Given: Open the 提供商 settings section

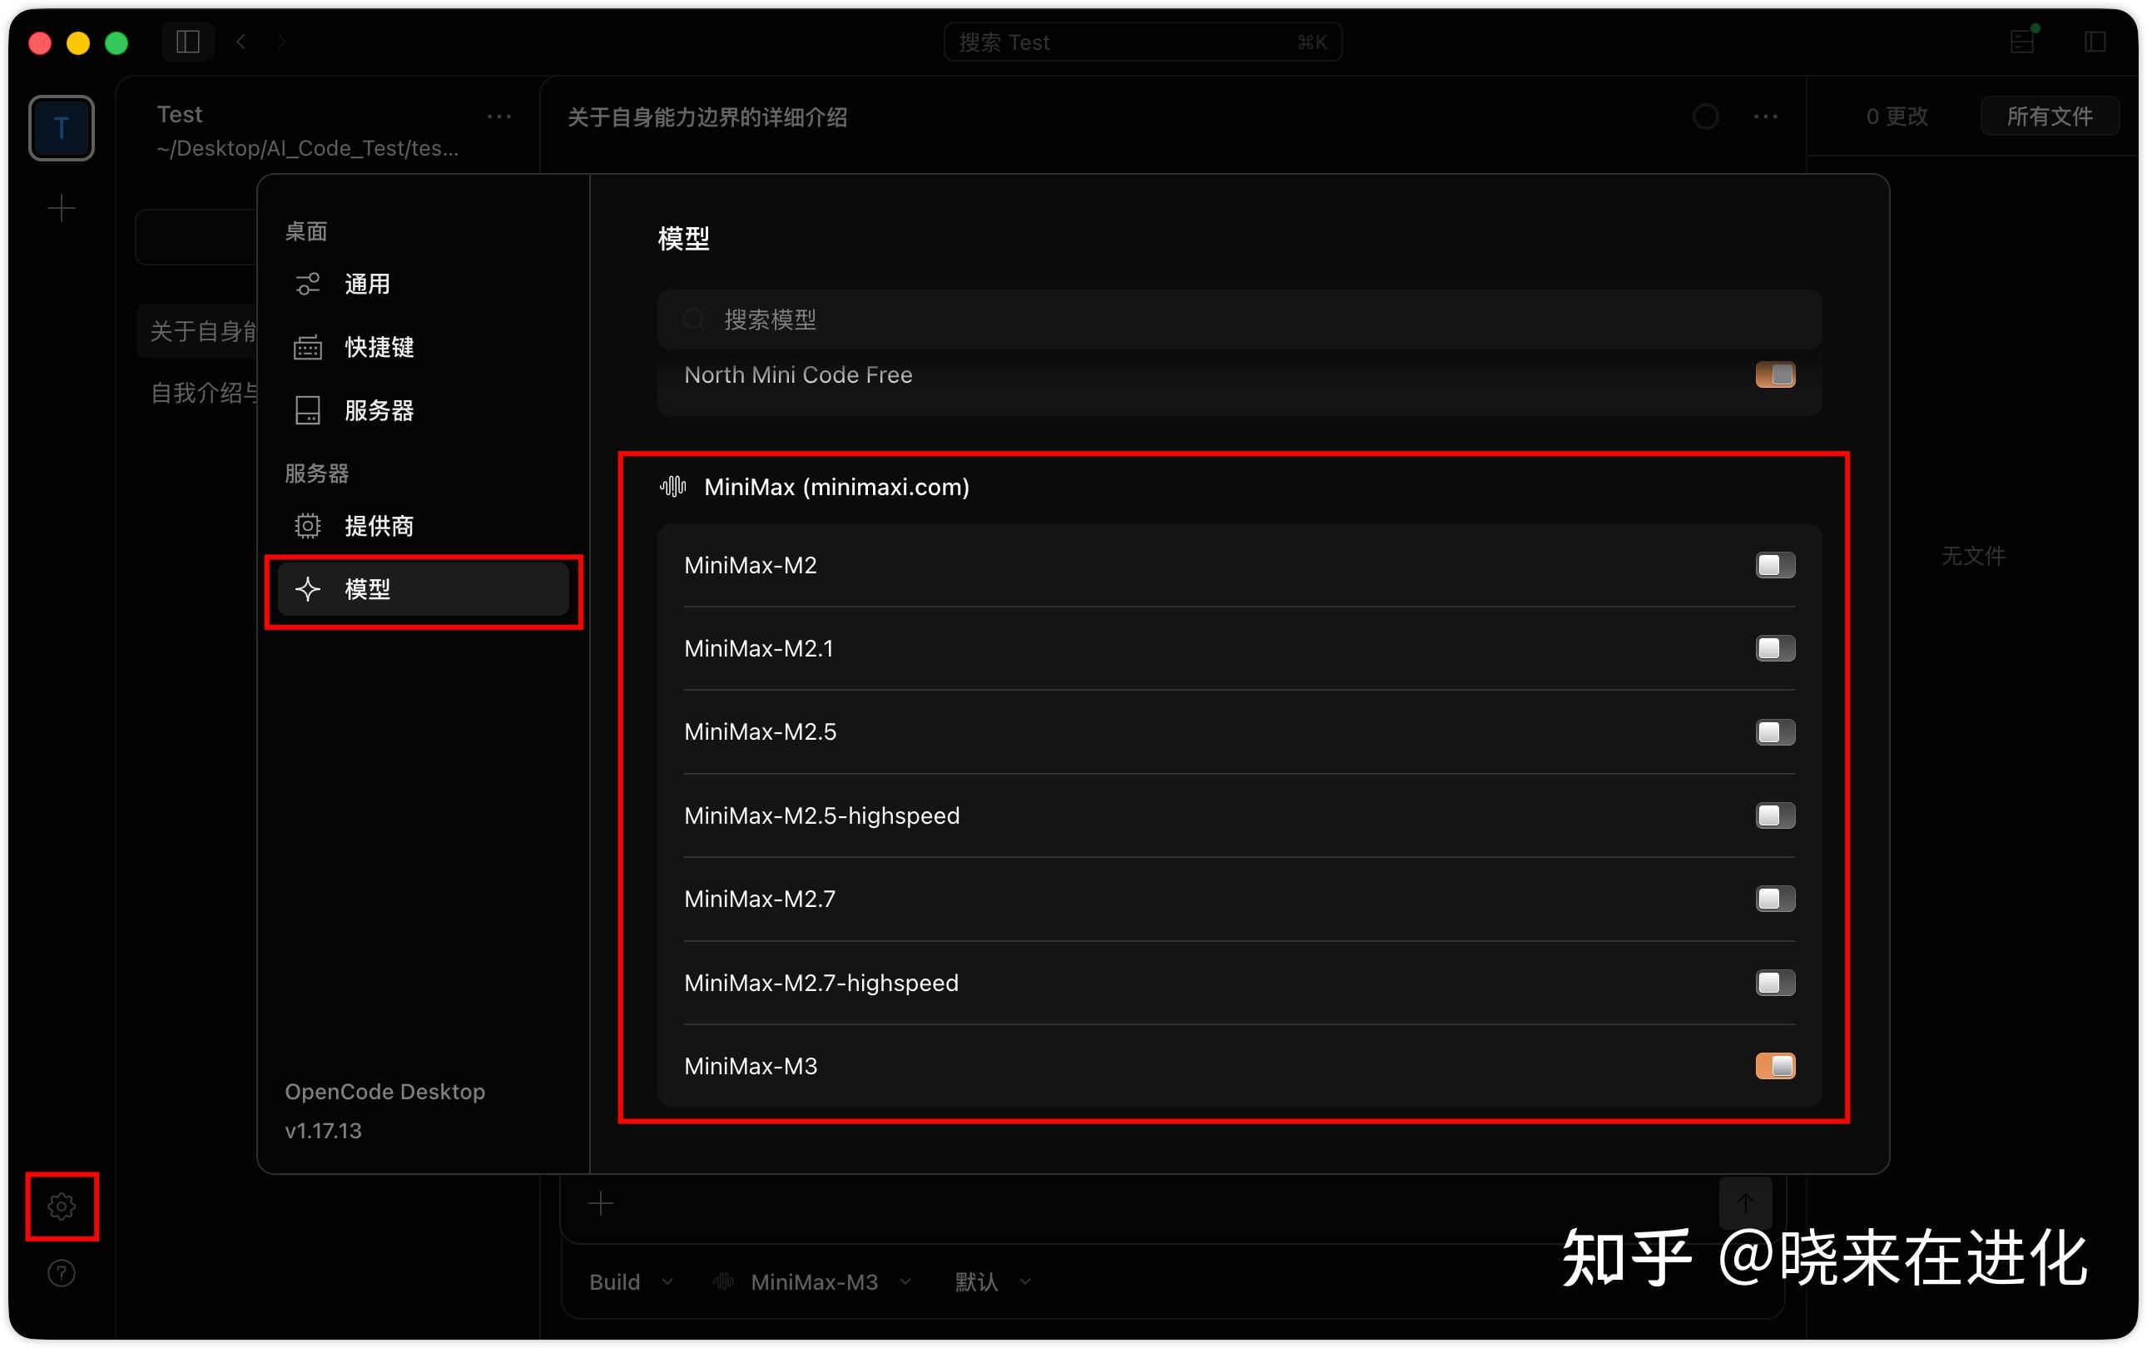Looking at the screenshot, I should (x=424, y=526).
